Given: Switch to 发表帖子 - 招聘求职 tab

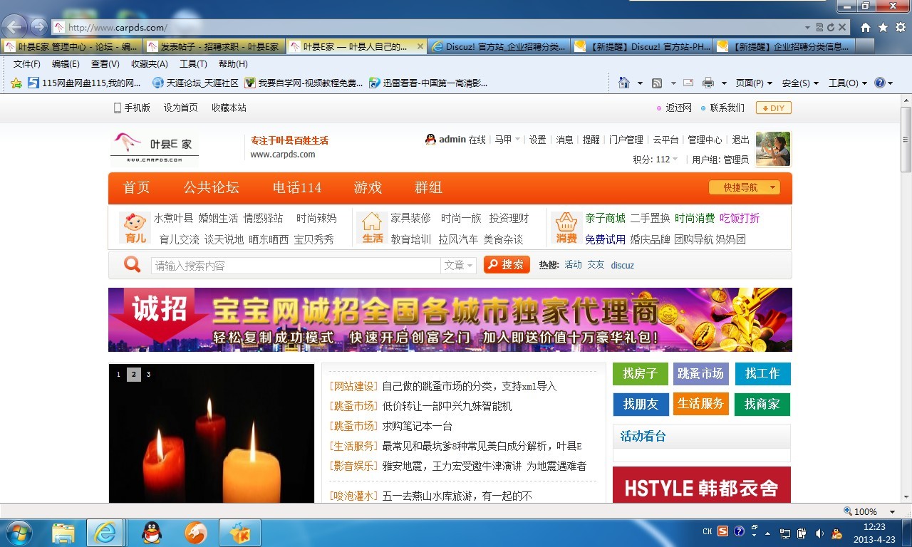Looking at the screenshot, I should point(214,46).
